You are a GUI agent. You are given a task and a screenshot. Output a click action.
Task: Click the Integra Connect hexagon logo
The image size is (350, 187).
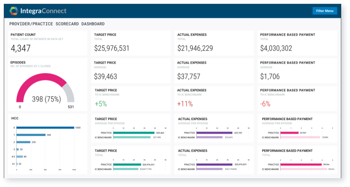[x=14, y=11]
